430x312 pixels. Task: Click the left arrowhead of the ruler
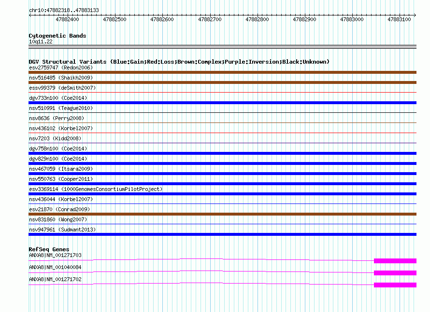click(30, 15)
